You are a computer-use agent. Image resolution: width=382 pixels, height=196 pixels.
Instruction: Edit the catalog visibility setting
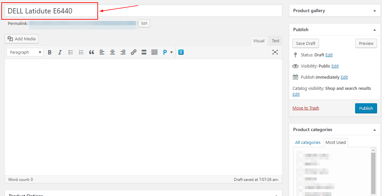click(x=296, y=94)
